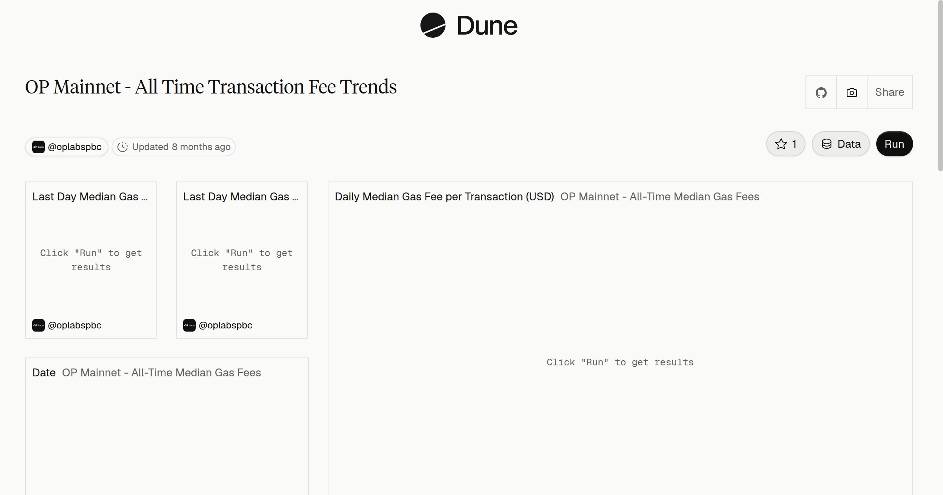Open the Data button
Viewport: 943px width, 495px height.
click(x=841, y=144)
